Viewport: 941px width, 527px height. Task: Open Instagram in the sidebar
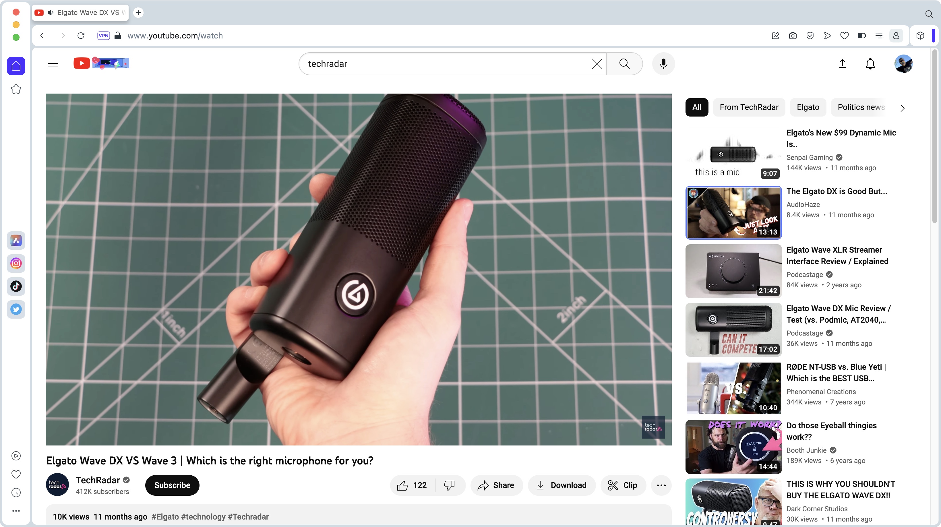point(16,263)
